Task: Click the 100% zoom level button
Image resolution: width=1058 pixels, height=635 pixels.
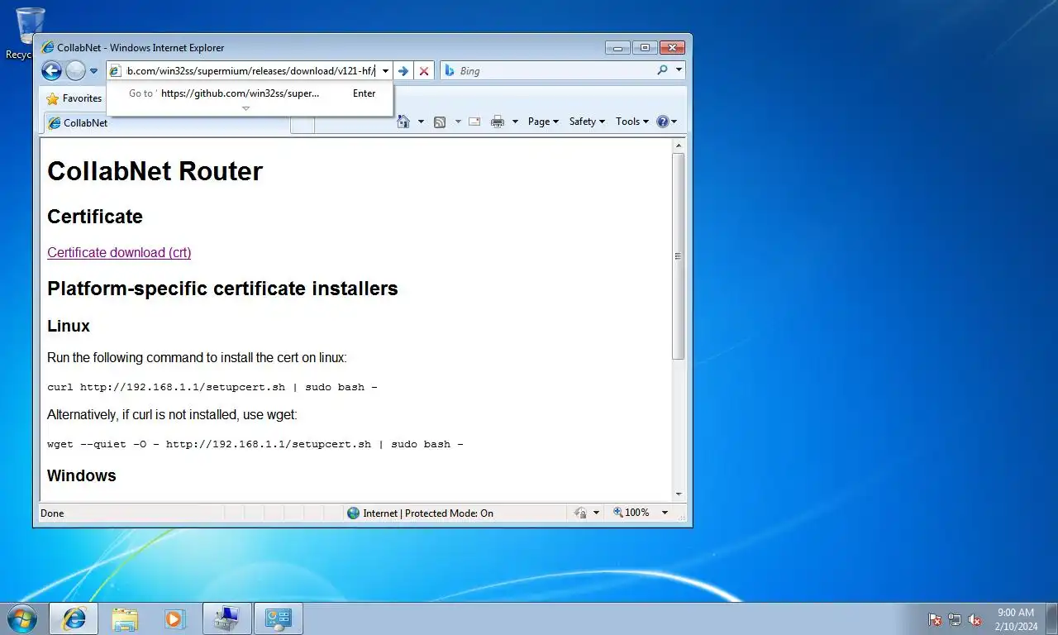Action: 631,513
